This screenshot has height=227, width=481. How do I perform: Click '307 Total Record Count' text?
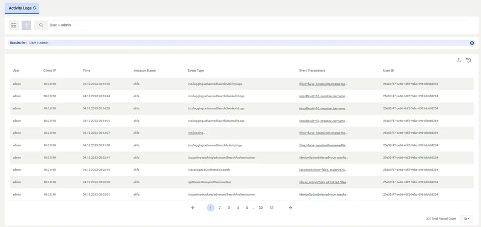pyautogui.click(x=441, y=219)
